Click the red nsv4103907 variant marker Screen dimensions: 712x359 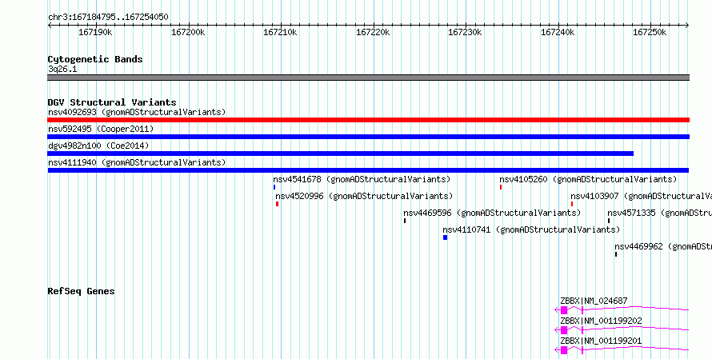point(572,204)
